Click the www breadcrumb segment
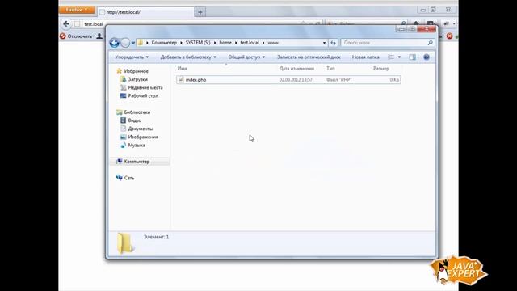 click(273, 43)
